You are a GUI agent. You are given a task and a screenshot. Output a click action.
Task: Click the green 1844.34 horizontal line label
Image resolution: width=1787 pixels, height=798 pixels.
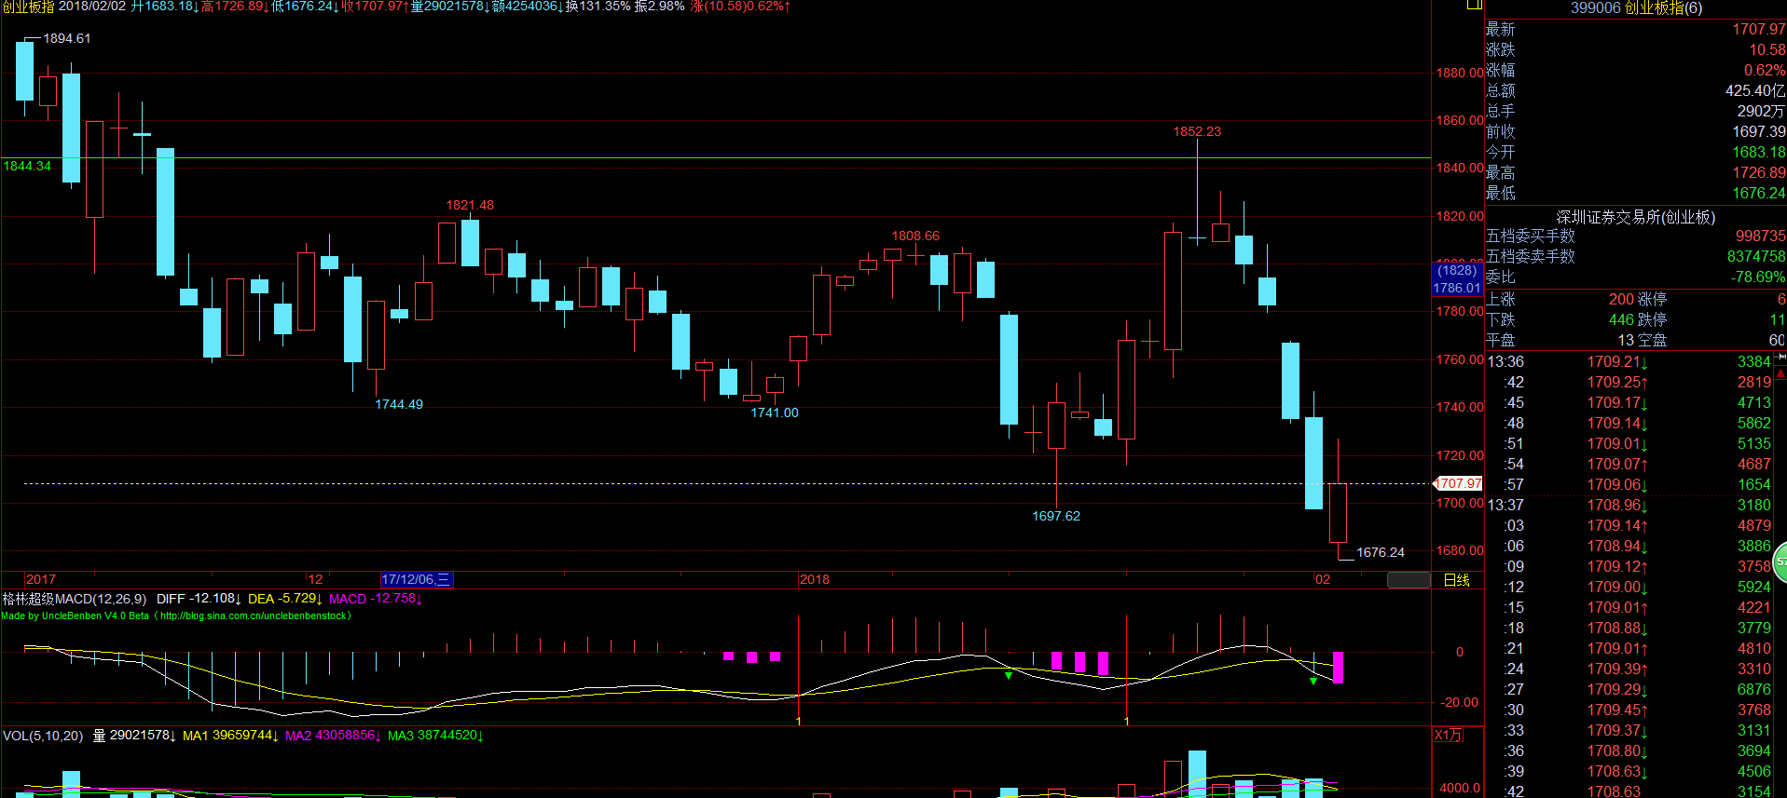pyautogui.click(x=27, y=166)
